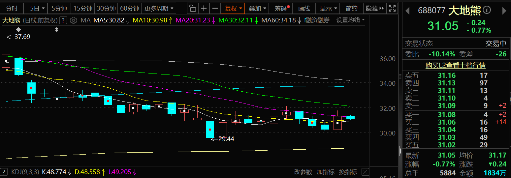Viewport: 511px width, 178px height.
Task: Click help question mark beside 大地熊 title
Action: coord(64,20)
